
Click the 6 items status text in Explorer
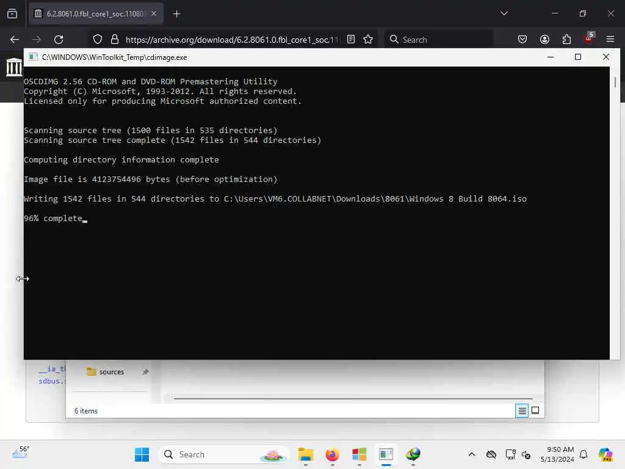[85, 411]
